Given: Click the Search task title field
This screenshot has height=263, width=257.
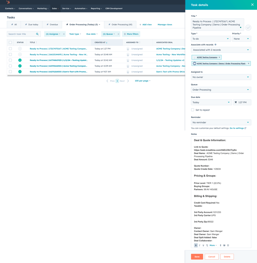Looking at the screenshot, I should [24, 34].
